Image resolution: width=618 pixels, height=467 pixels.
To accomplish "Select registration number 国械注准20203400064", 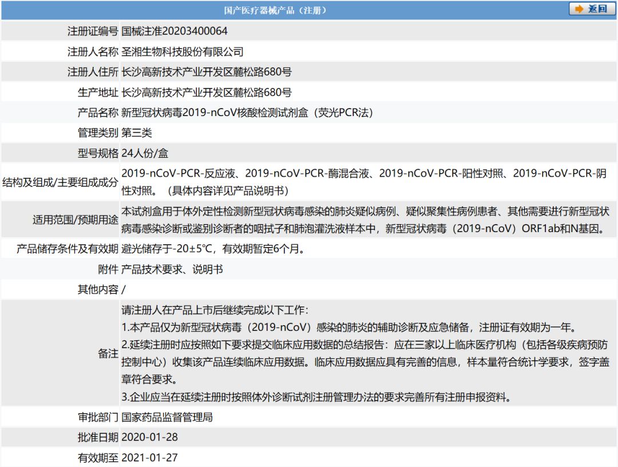I will 175,31.
